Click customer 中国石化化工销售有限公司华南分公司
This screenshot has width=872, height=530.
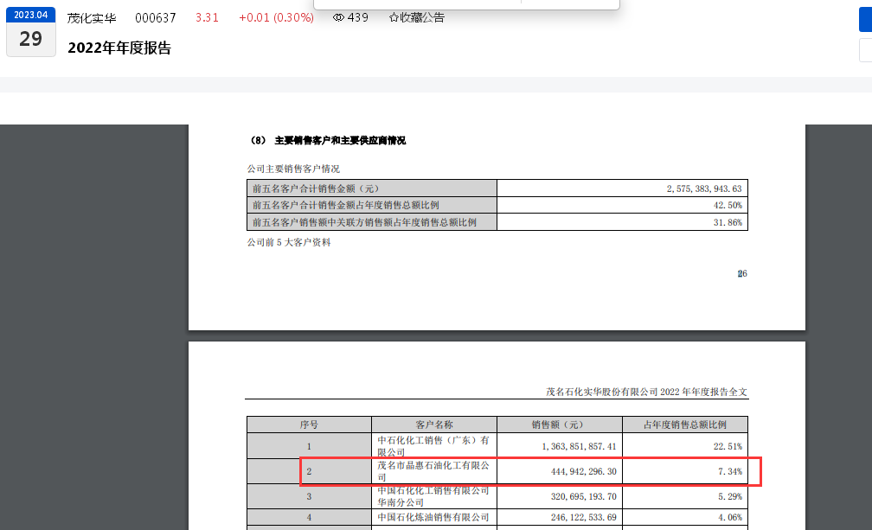(433, 496)
